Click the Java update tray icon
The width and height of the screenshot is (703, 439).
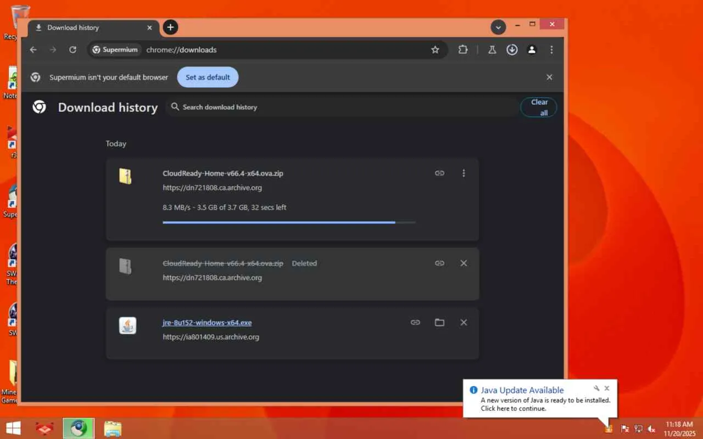pos(609,428)
